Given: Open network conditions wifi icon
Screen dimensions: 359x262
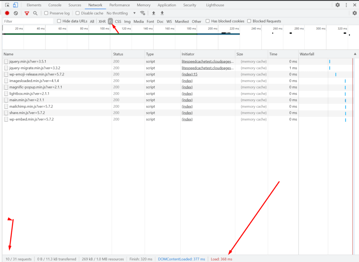Looking at the screenshot, I should point(143,13).
